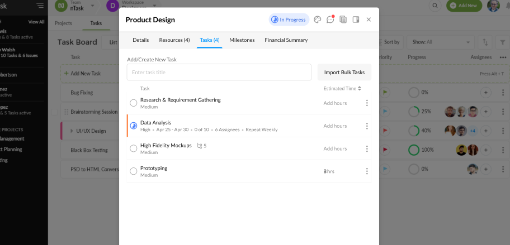Viewport: 510px width, 245px height.
Task: Click the 100% progress ring for Black Box Testing
Action: [414, 150]
